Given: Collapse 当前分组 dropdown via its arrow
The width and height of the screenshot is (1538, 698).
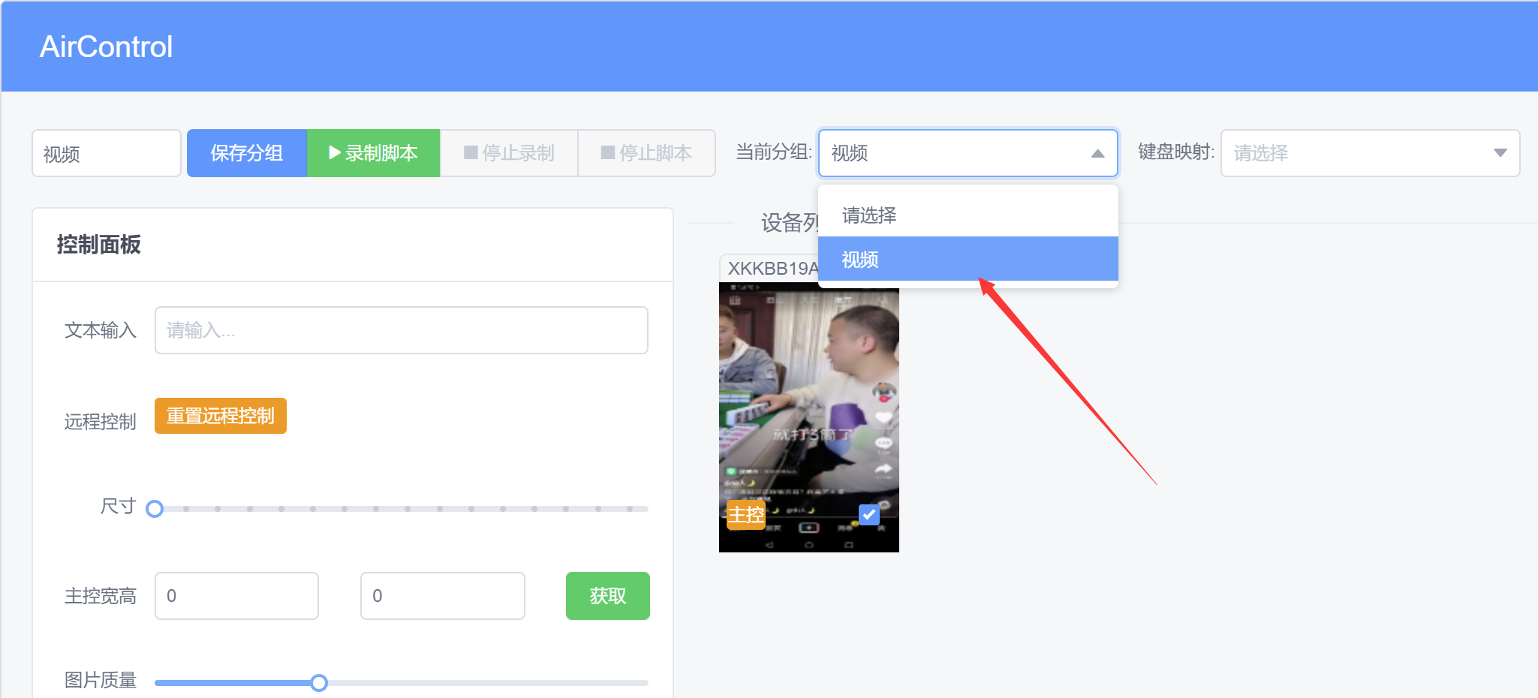Looking at the screenshot, I should tap(1097, 153).
